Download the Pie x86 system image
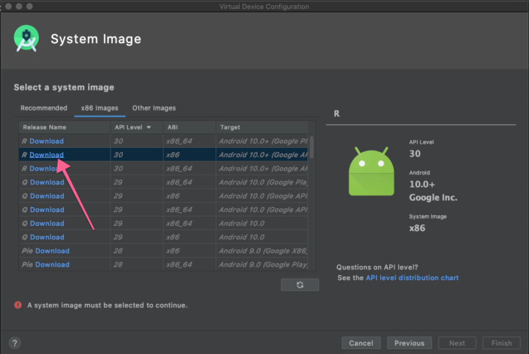529x354 pixels. tap(52, 251)
